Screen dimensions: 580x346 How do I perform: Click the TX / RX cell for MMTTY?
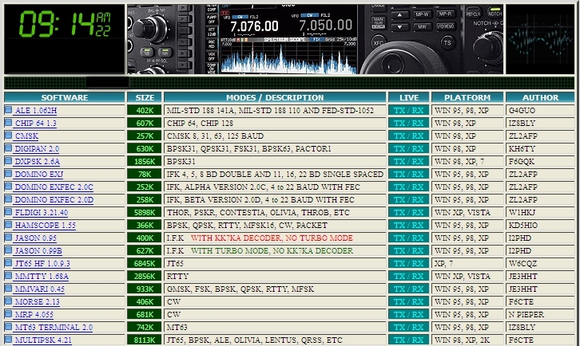tap(409, 276)
